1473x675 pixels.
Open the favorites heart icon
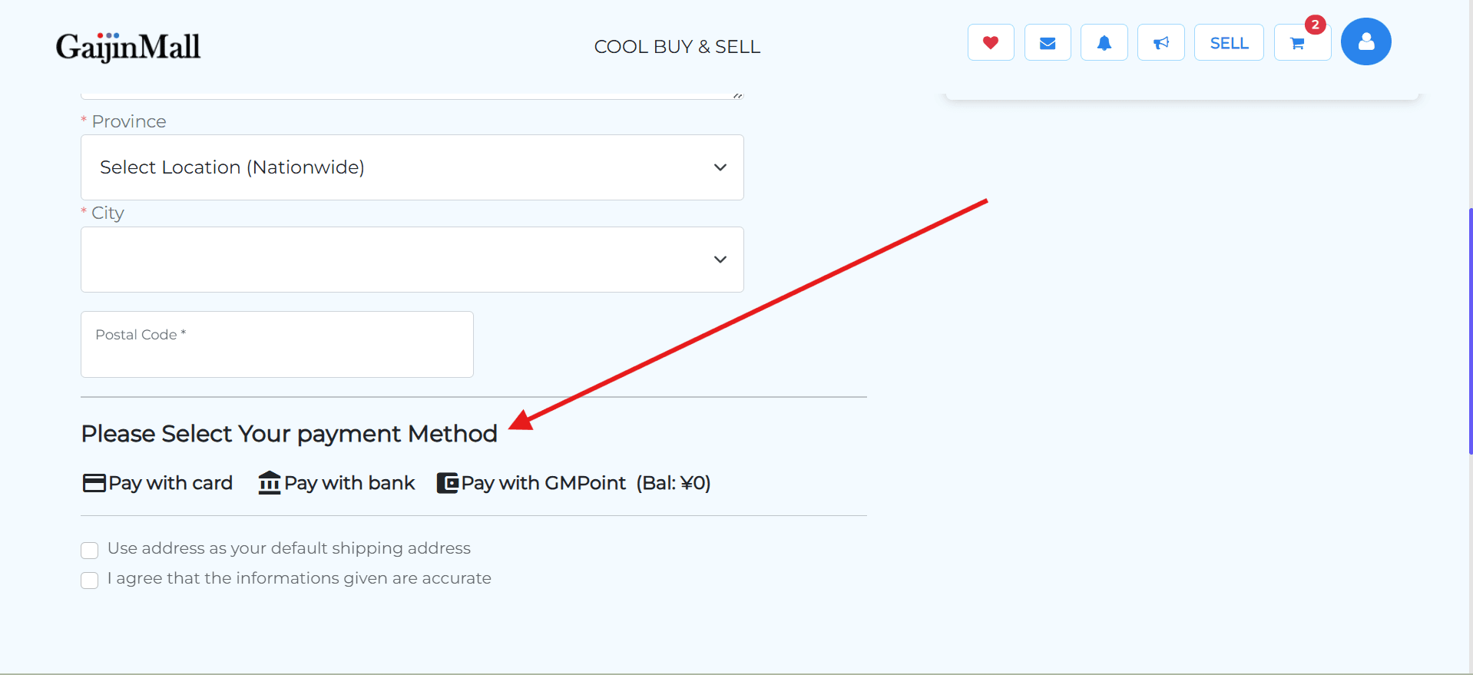990,43
